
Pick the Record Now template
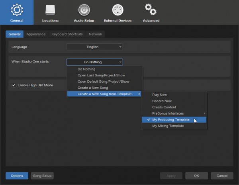pyautogui.click(x=162, y=101)
